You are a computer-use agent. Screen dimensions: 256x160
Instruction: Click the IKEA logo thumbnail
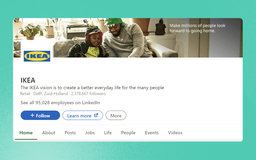pos(37,56)
